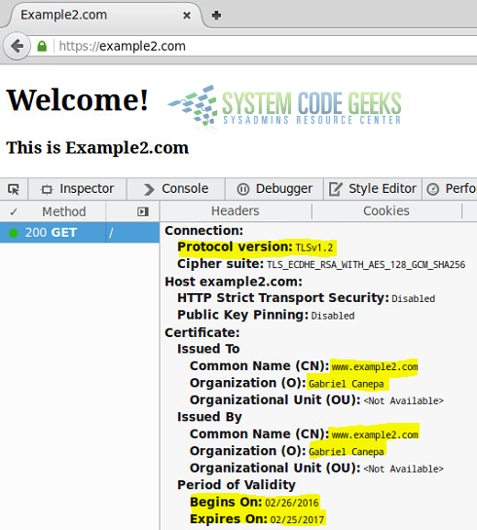The height and width of the screenshot is (530, 477).
Task: Switch to the Console tab
Action: coord(176,189)
